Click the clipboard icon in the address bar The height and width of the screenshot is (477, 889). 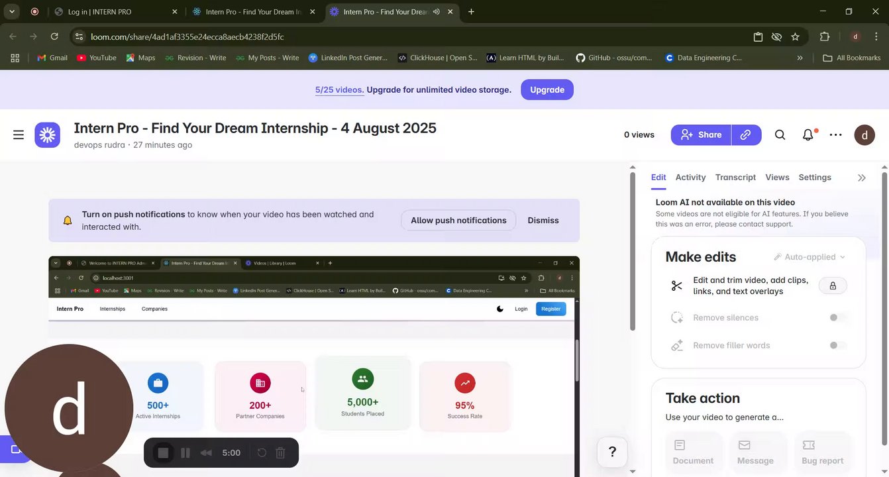pos(758,37)
